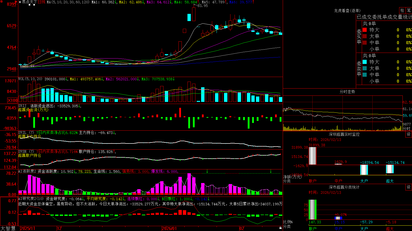The height and width of the screenshot is (231, 412).
Task: Click the 散户 green bar labeled 147.33
Action: (x=313, y=210)
